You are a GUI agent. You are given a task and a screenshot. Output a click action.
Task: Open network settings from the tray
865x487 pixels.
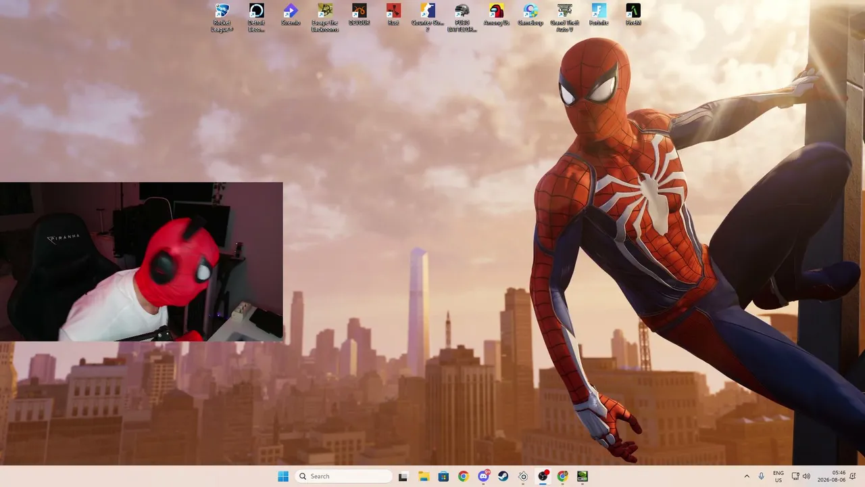click(795, 476)
